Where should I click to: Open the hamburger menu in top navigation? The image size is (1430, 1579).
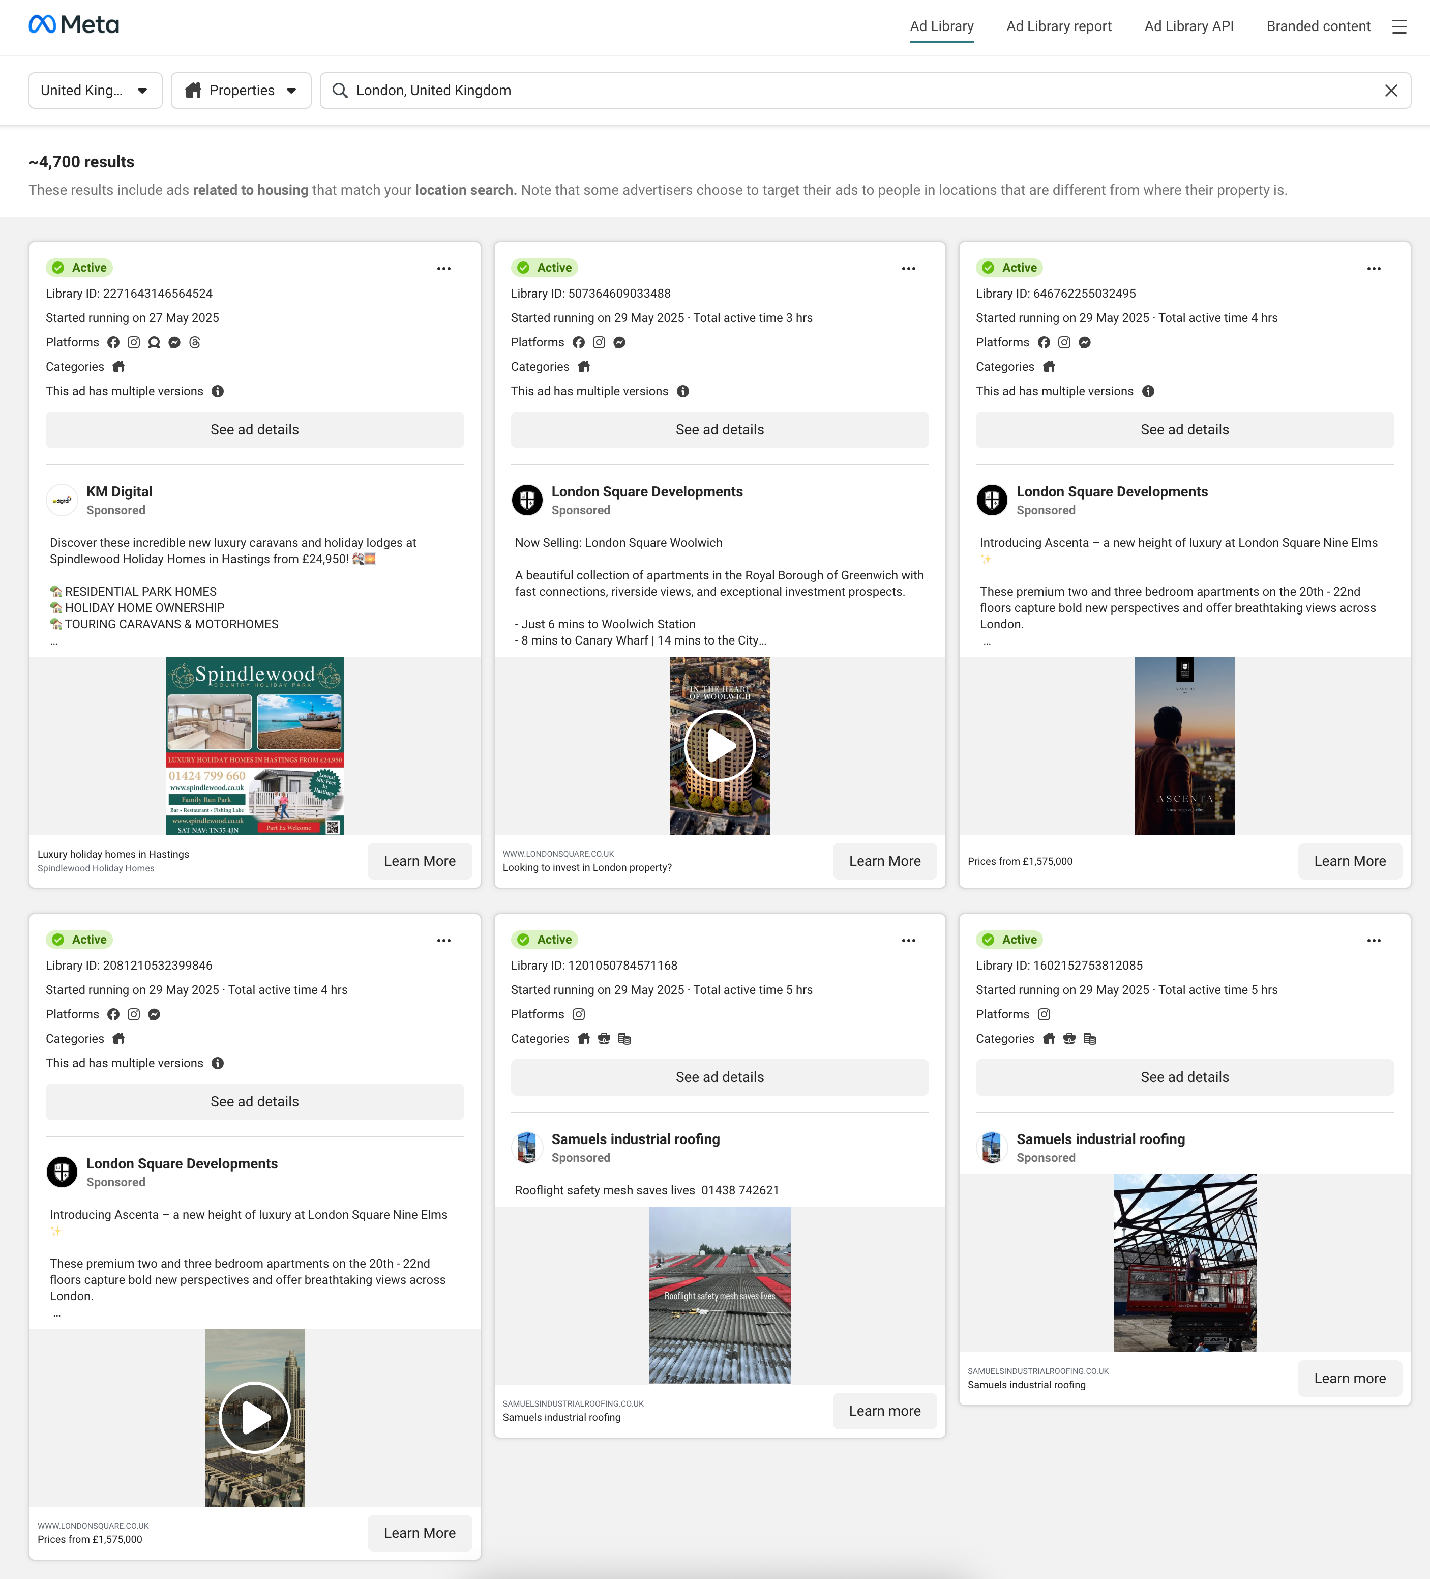(x=1398, y=26)
